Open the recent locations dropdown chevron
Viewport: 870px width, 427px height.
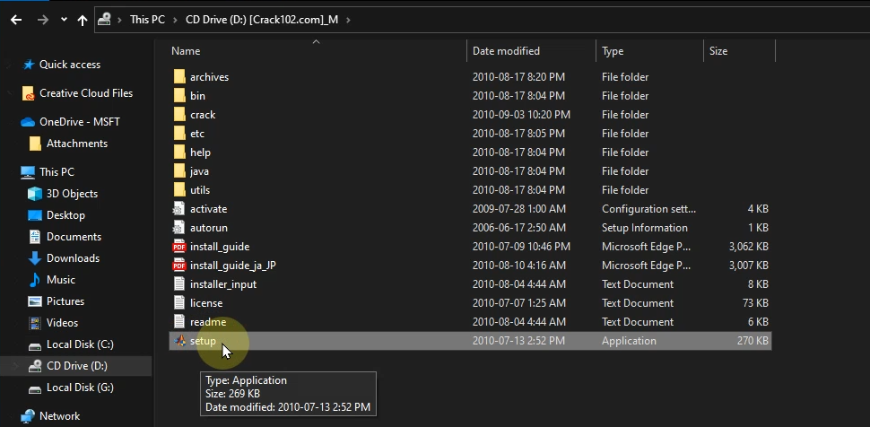64,19
